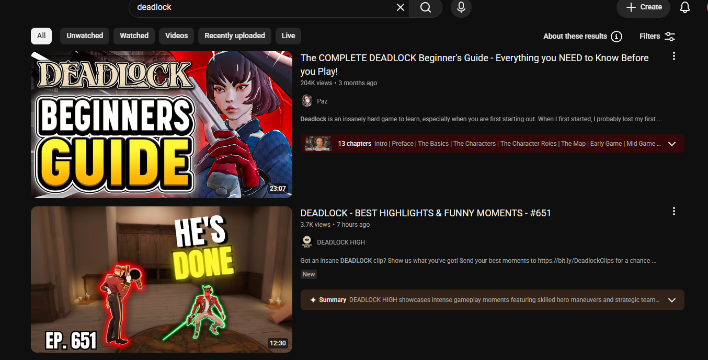Clear the search box with the X icon
This screenshot has width=708, height=360.
coord(401,7)
